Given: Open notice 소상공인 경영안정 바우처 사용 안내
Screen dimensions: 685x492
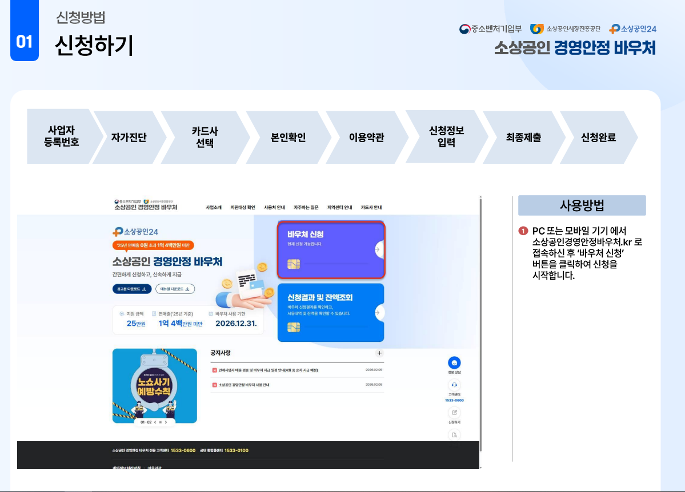Looking at the screenshot, I should coord(244,385).
